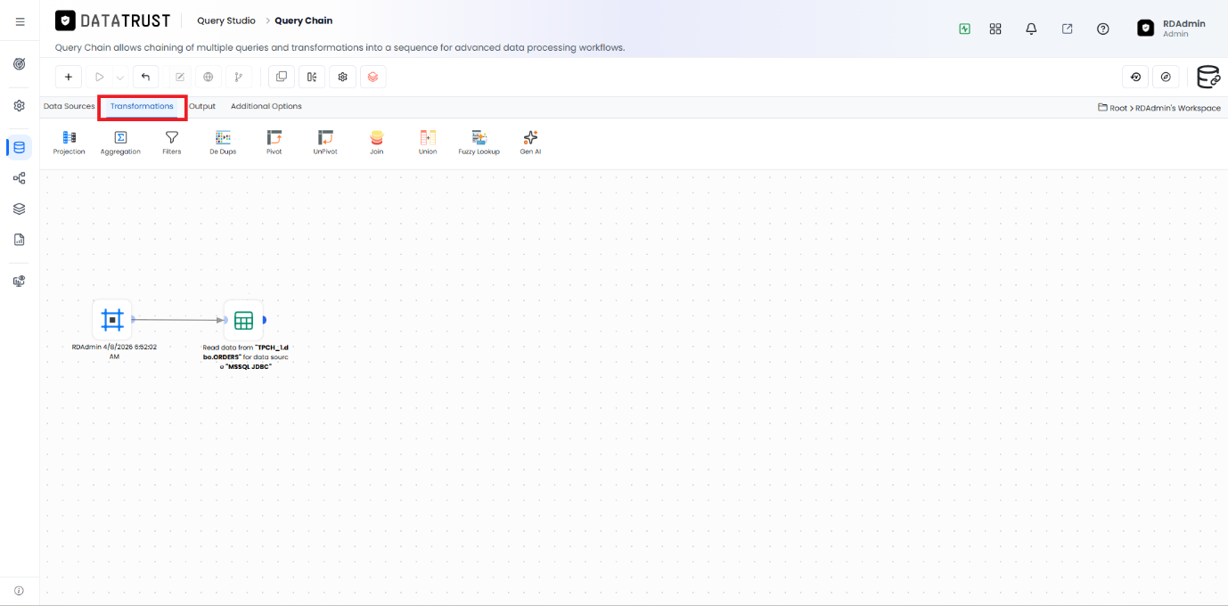Viewport: 1228px width, 606px height.
Task: Toggle the hamburger menu sidebar
Action: [x=20, y=21]
